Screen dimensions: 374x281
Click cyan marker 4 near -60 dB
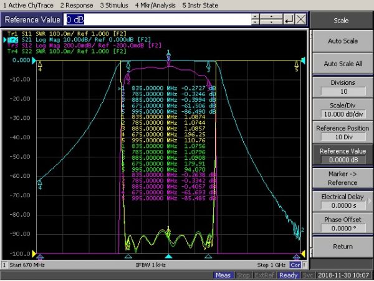pos(40,184)
